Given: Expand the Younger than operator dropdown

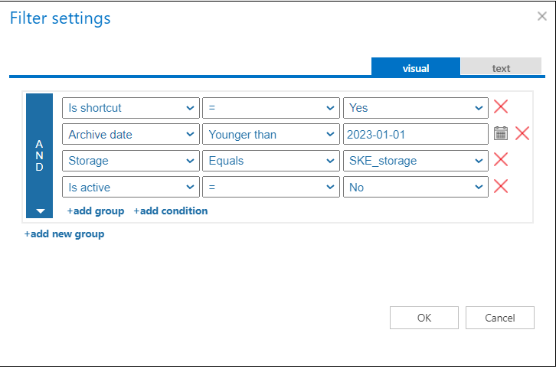Looking at the screenshot, I should (x=270, y=134).
